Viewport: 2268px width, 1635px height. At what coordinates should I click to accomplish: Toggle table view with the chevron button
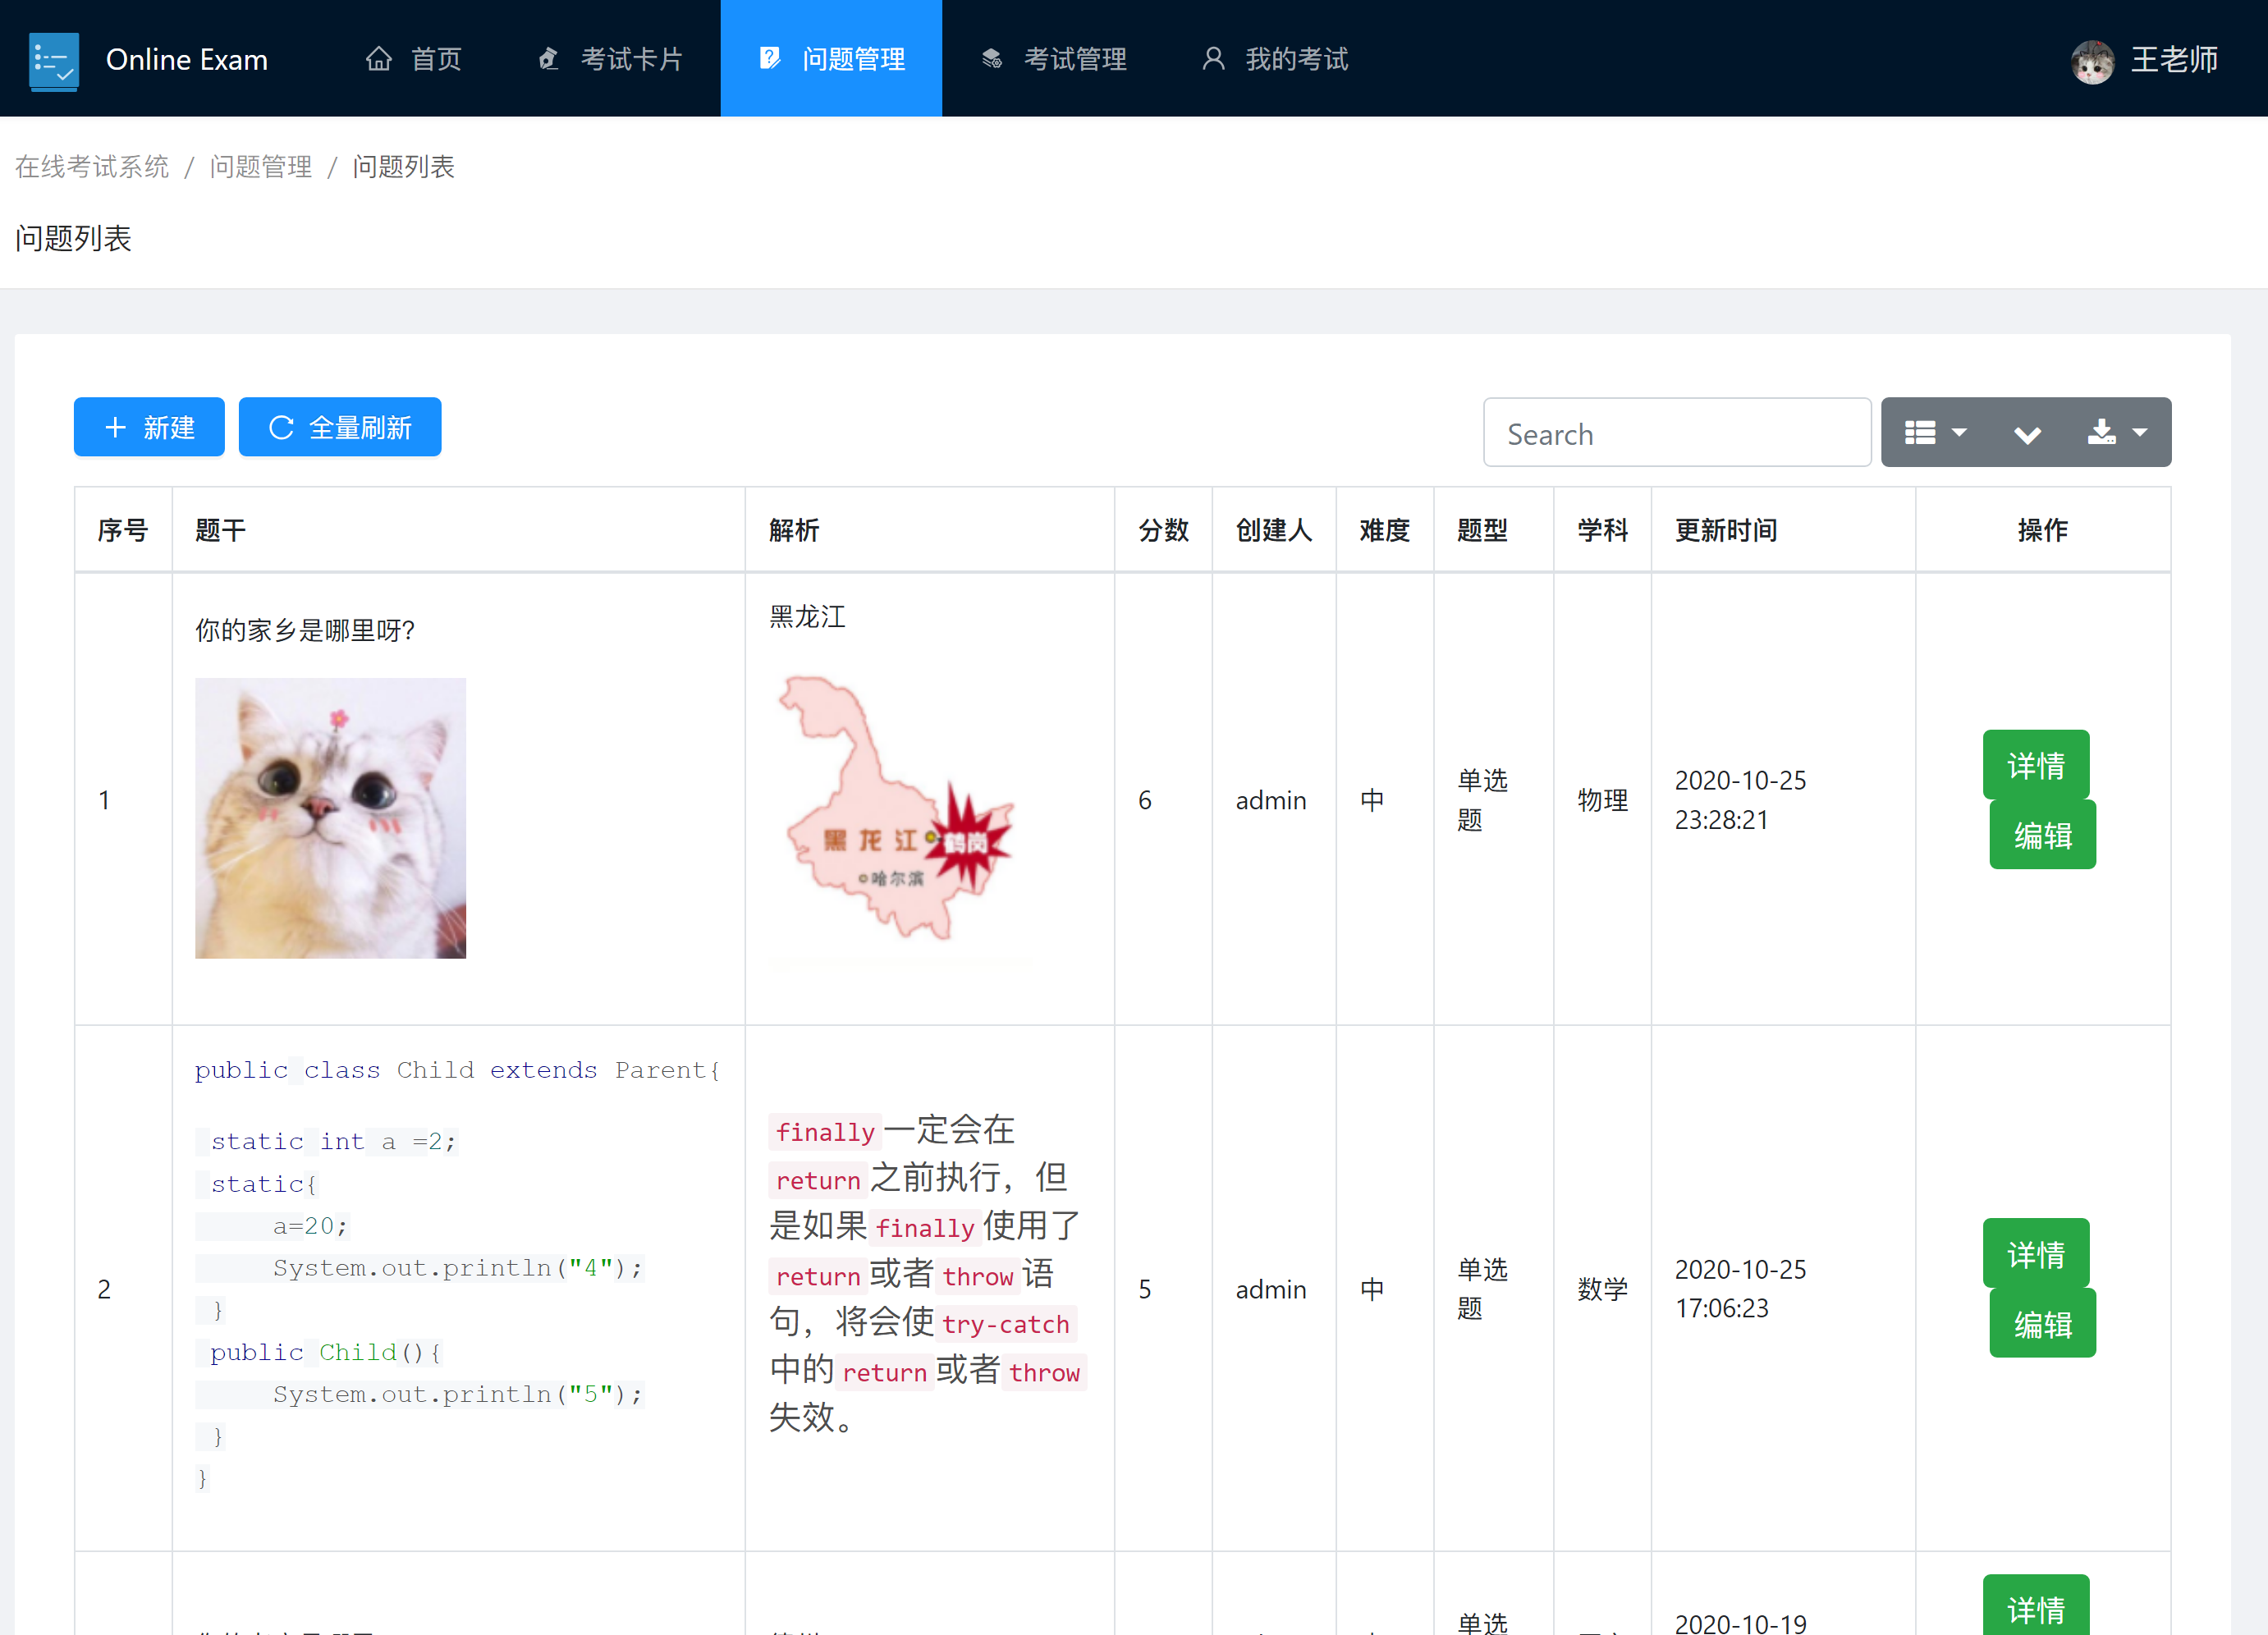2027,433
